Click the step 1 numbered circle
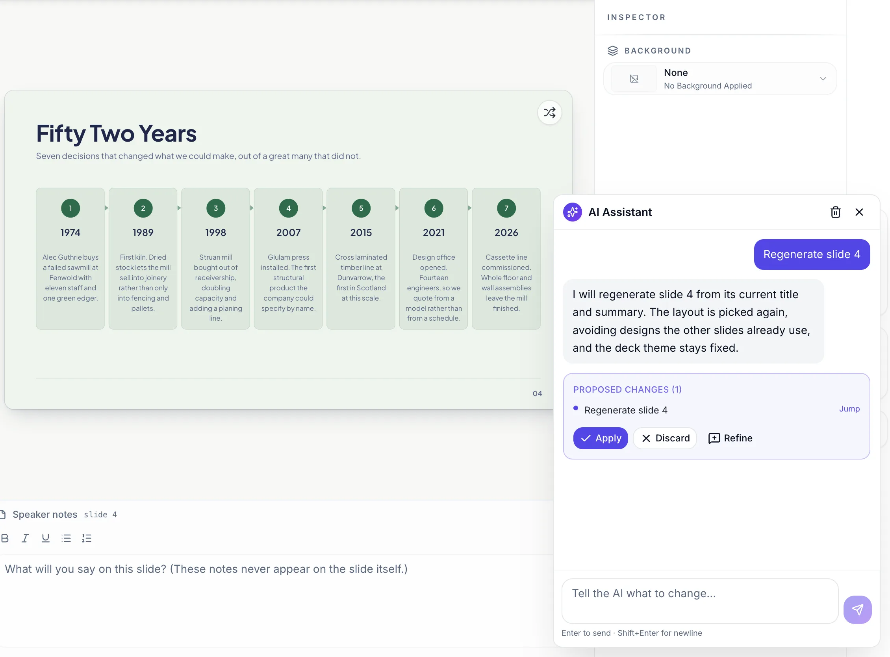Screen dimensions: 890x657 point(70,208)
